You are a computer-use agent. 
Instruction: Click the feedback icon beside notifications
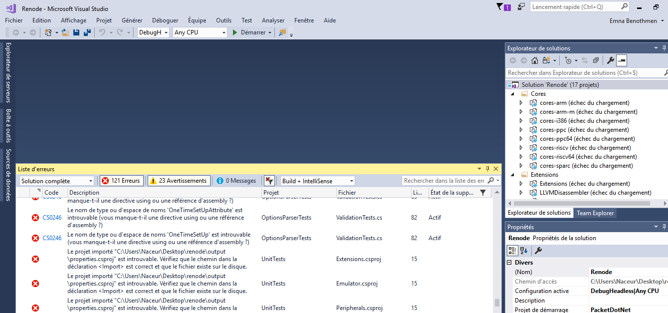(x=521, y=6)
